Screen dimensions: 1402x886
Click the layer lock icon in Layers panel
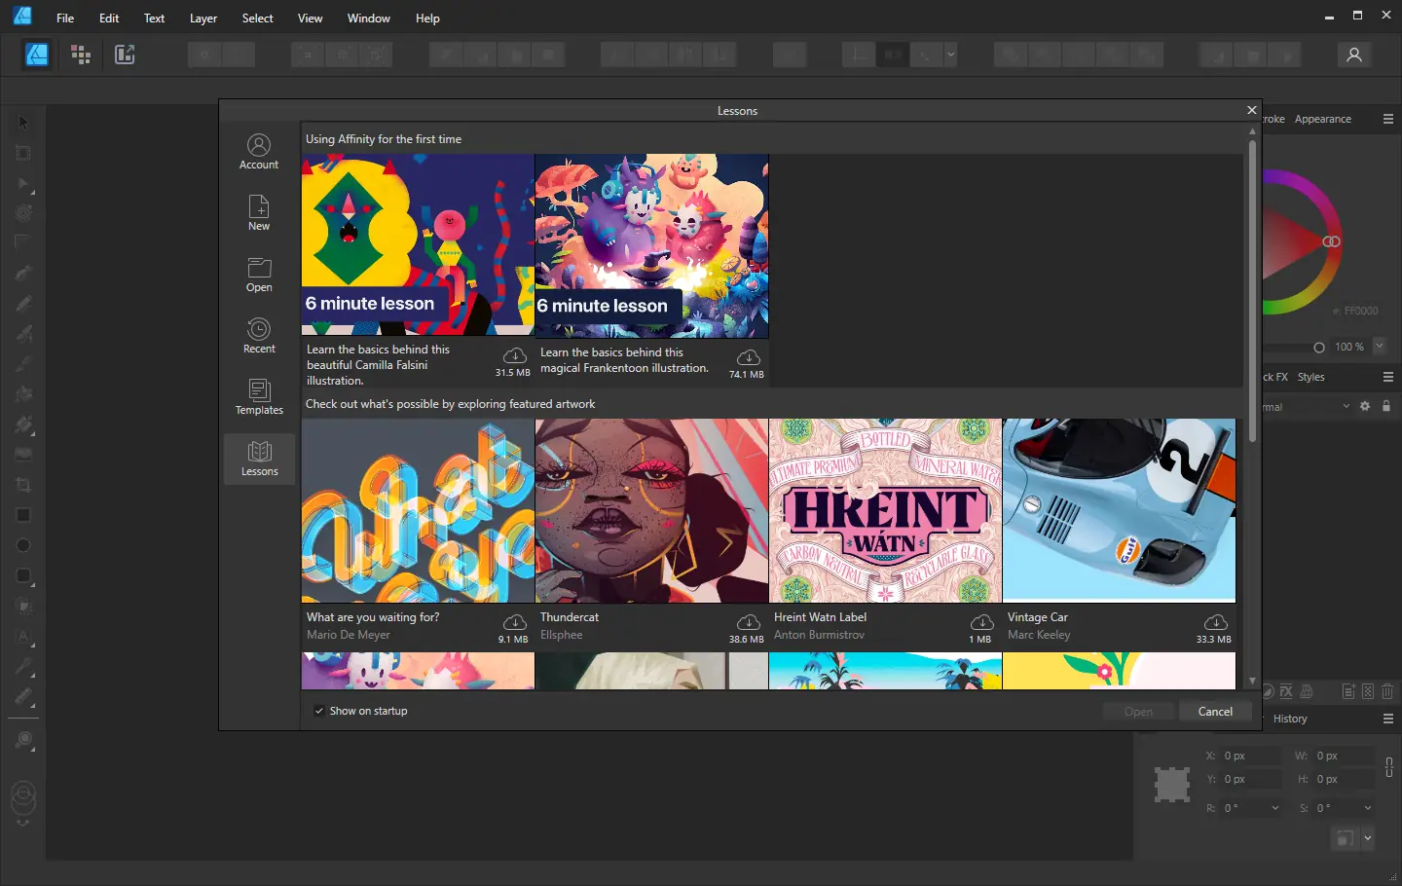coord(1386,406)
